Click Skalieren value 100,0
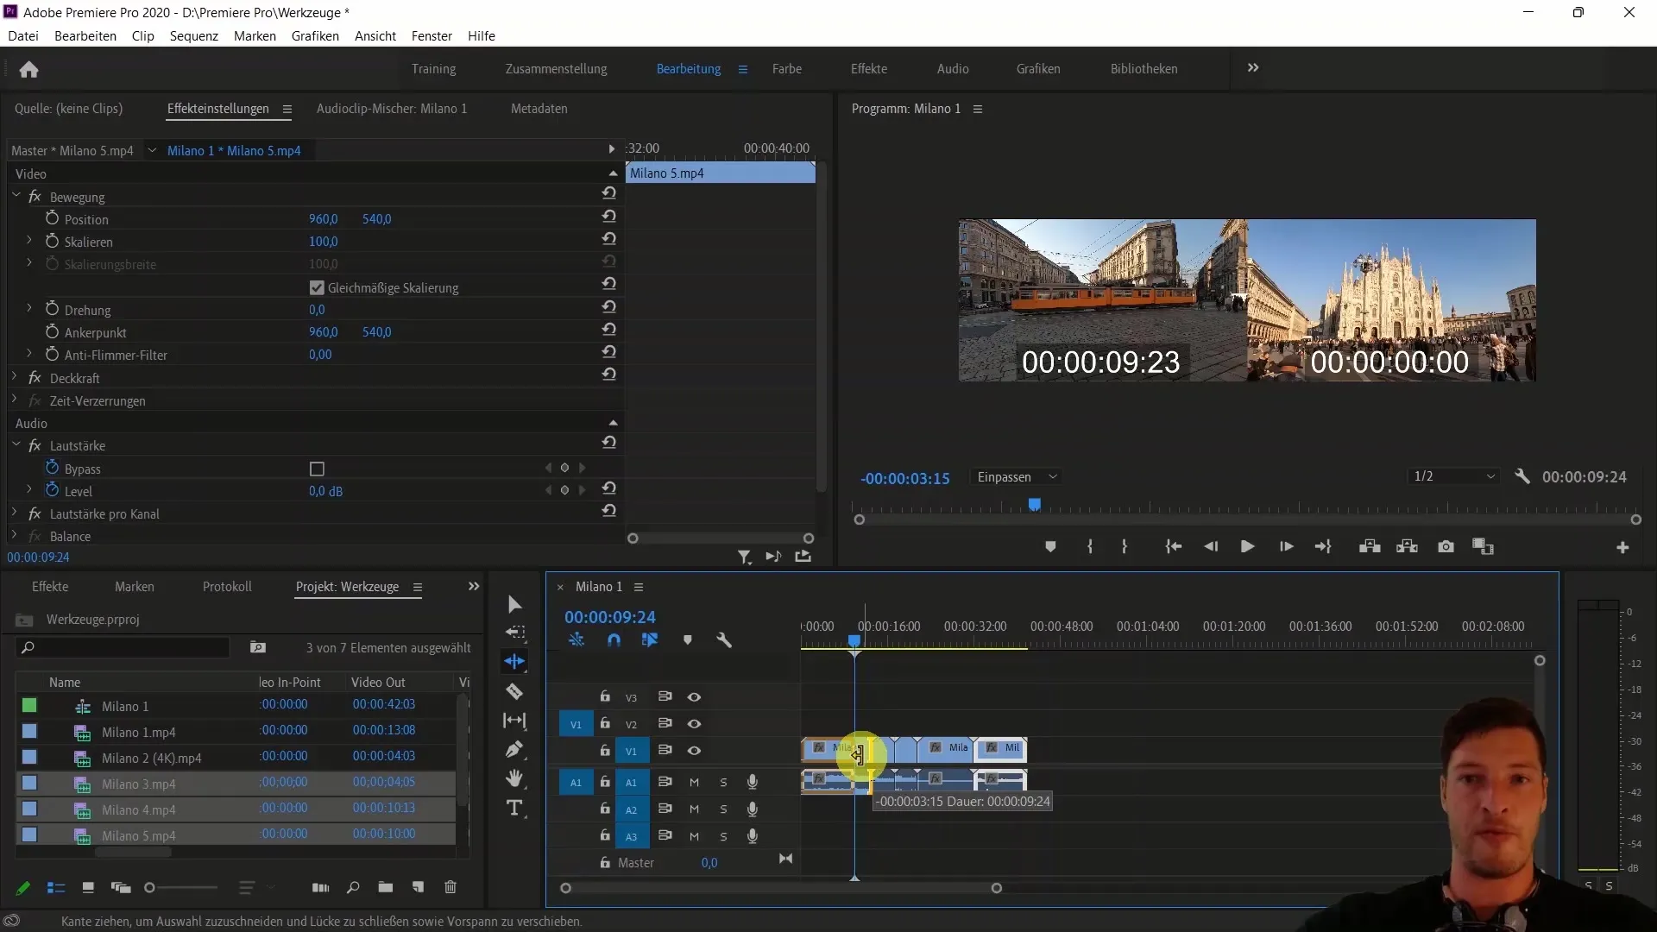The image size is (1657, 932). pos(324,242)
